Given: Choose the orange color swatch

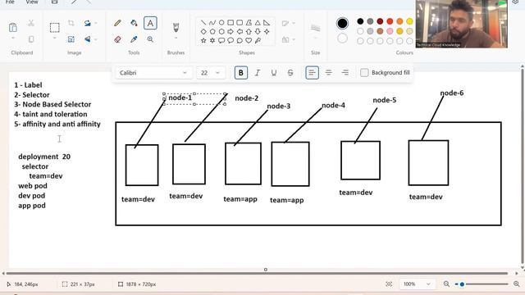Looking at the screenshot, I should tap(399, 21).
